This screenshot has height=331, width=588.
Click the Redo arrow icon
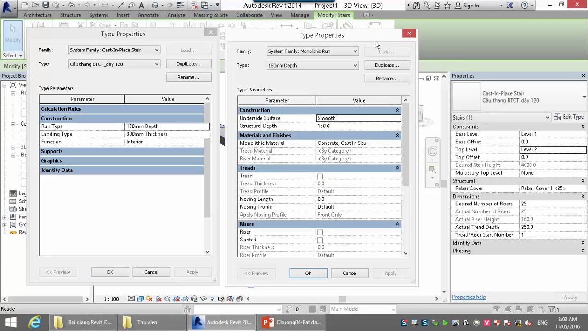pyautogui.click(x=86, y=6)
